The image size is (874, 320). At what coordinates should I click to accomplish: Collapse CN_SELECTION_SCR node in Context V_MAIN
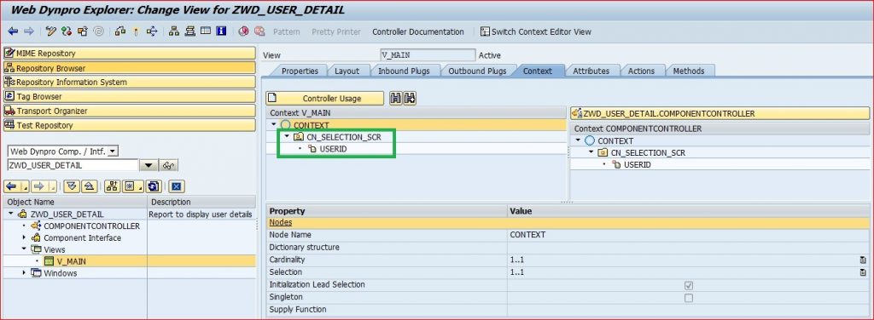[x=287, y=137]
